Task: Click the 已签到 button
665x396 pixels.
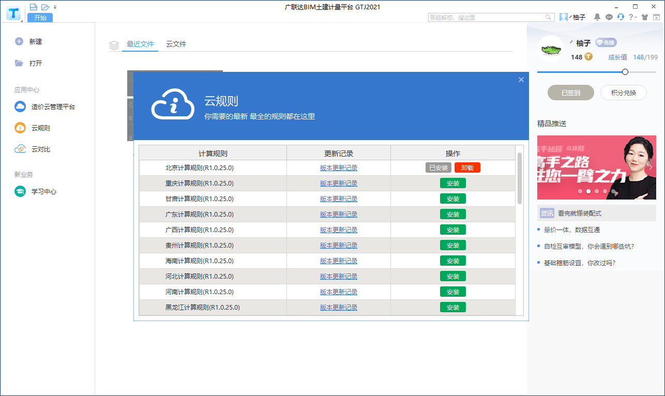Action: click(x=571, y=93)
